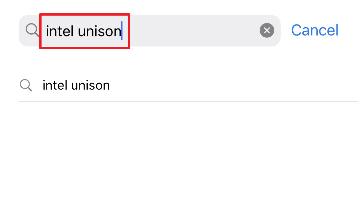
Task: Click the divider line under the suggestion
Action: point(188,102)
